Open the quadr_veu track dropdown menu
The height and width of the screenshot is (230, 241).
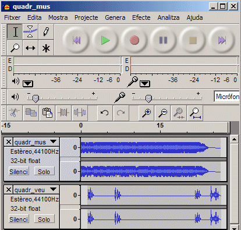(x=53, y=189)
